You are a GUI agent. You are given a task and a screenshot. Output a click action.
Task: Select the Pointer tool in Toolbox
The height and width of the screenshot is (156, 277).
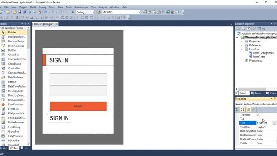tap(12, 32)
